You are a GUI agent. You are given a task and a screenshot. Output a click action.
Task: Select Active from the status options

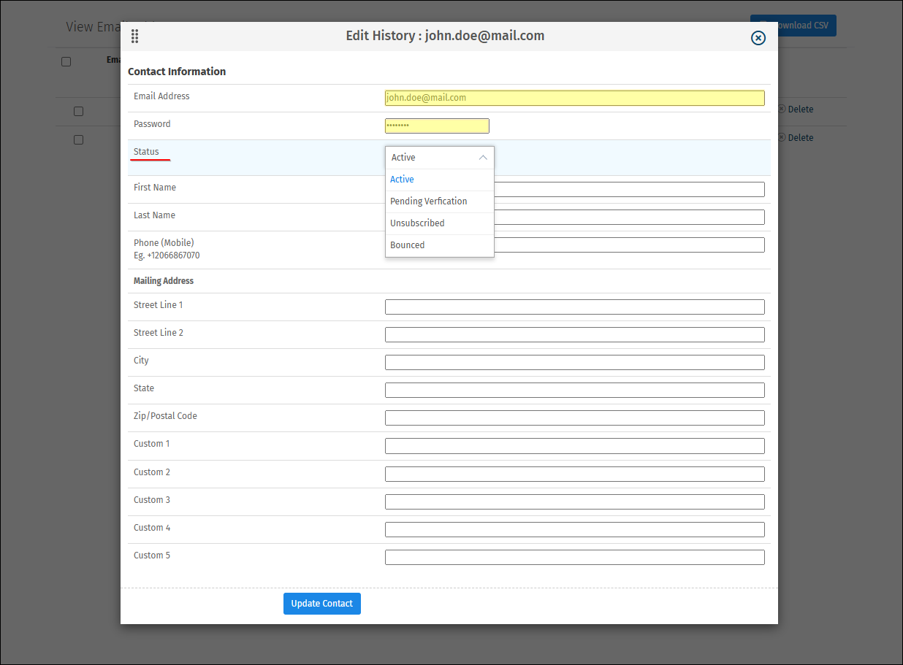[402, 179]
